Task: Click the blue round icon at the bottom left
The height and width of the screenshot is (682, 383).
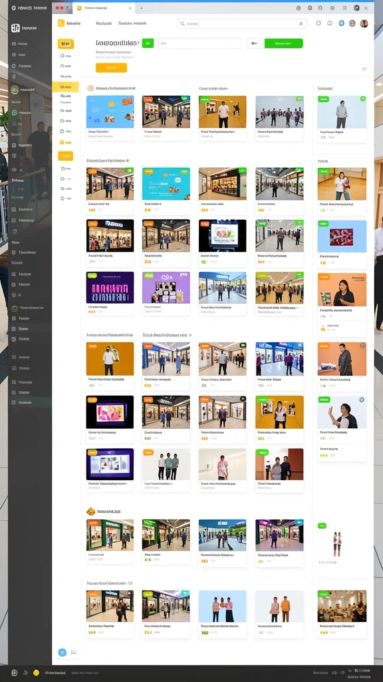Action: point(62,652)
